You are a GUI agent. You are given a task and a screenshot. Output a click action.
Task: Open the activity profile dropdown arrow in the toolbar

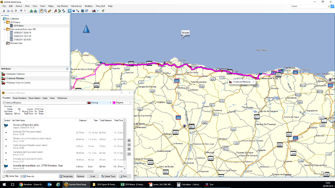(98, 11)
